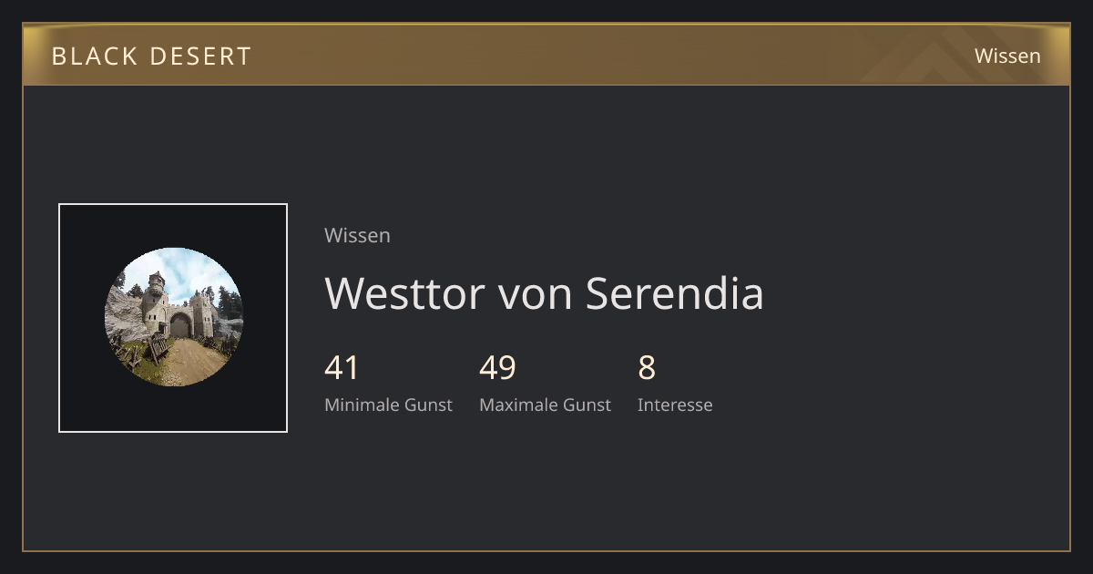This screenshot has width=1093, height=574.
Task: Click the Minimale Gunst value 41
Action: point(342,368)
